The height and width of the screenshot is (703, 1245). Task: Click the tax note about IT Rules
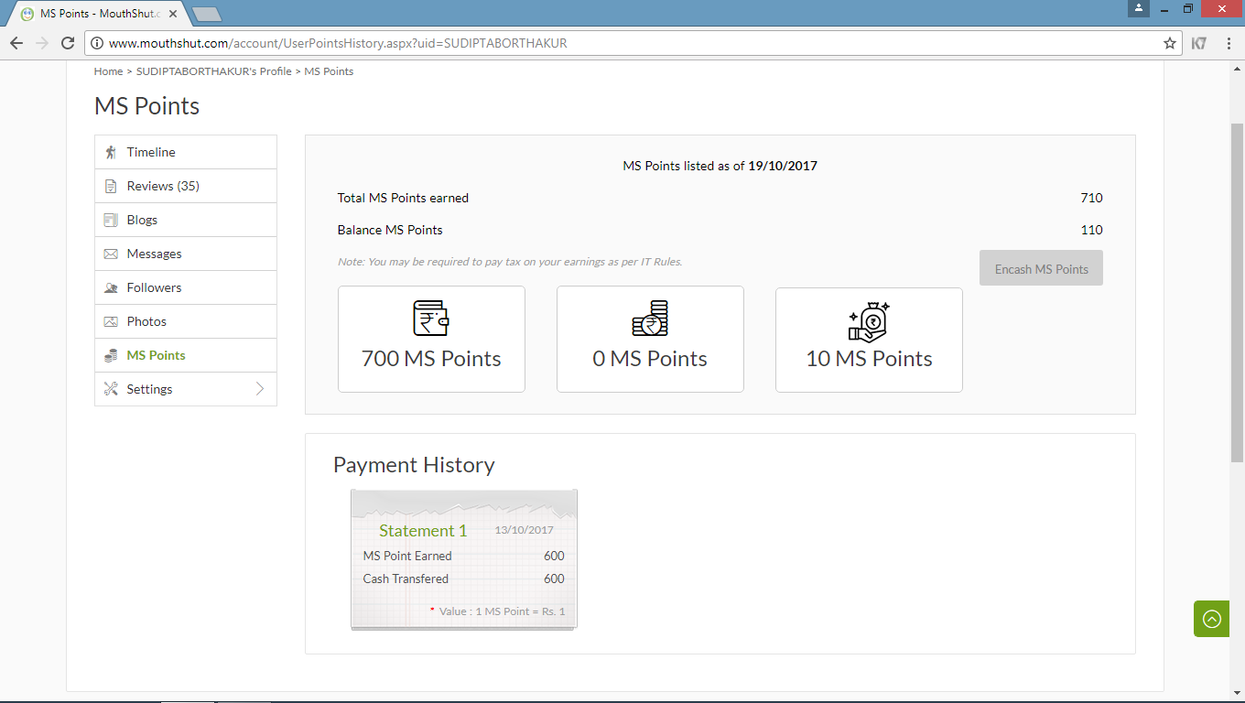[510, 262]
